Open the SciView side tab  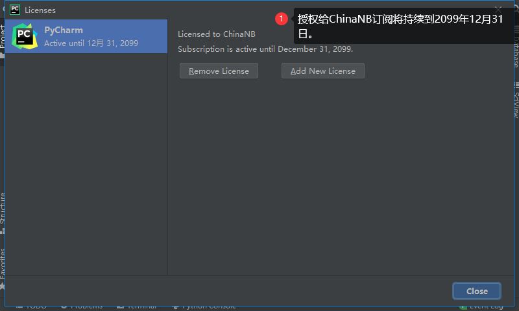[x=516, y=101]
